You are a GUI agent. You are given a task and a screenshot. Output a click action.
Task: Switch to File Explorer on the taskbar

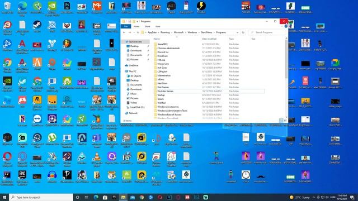(123, 197)
